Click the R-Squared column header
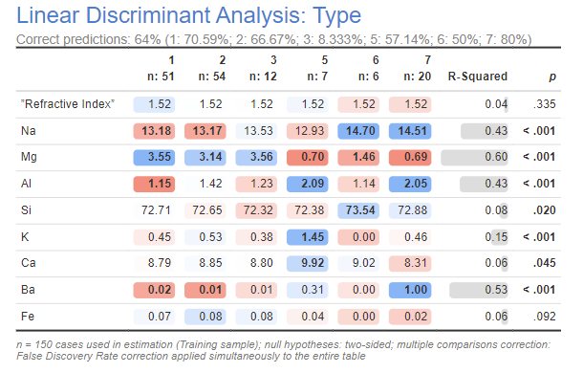The height and width of the screenshot is (373, 583). point(478,77)
